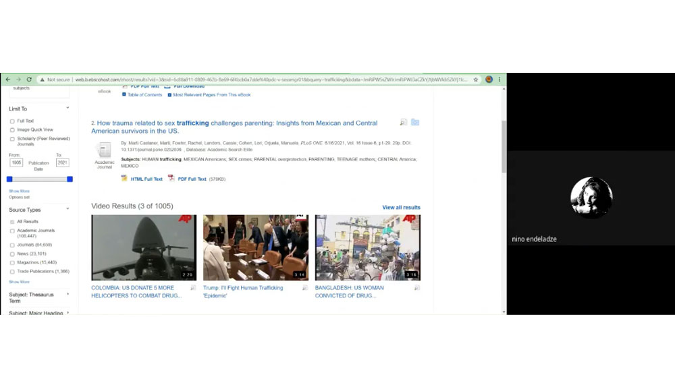Click the preview magnifier icon beside result 2
The height and width of the screenshot is (387, 675).
click(404, 123)
